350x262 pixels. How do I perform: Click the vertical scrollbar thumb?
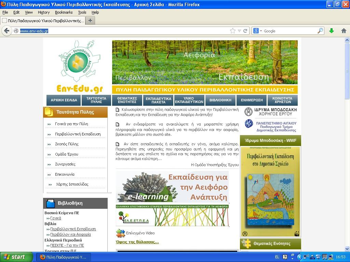pyautogui.click(x=347, y=71)
